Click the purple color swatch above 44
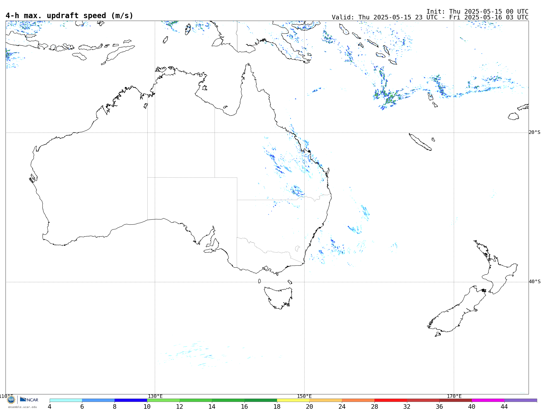 pos(521,400)
